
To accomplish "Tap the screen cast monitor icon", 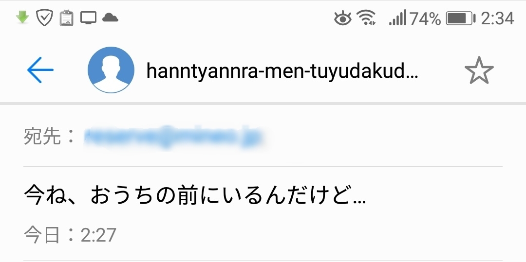I will click(x=89, y=17).
